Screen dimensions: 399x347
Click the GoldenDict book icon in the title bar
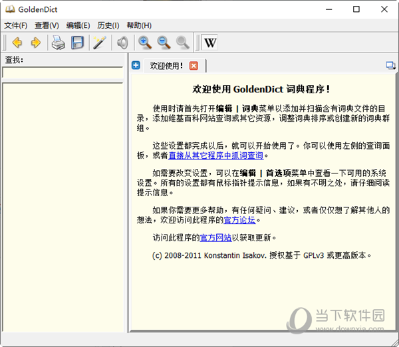10,9
